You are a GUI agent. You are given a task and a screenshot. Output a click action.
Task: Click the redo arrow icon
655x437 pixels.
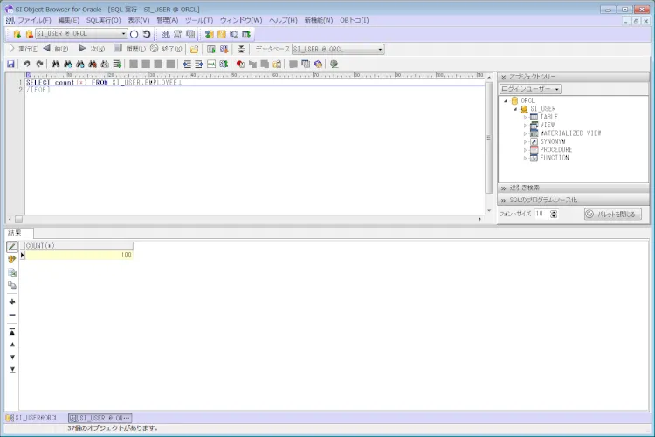[39, 64]
